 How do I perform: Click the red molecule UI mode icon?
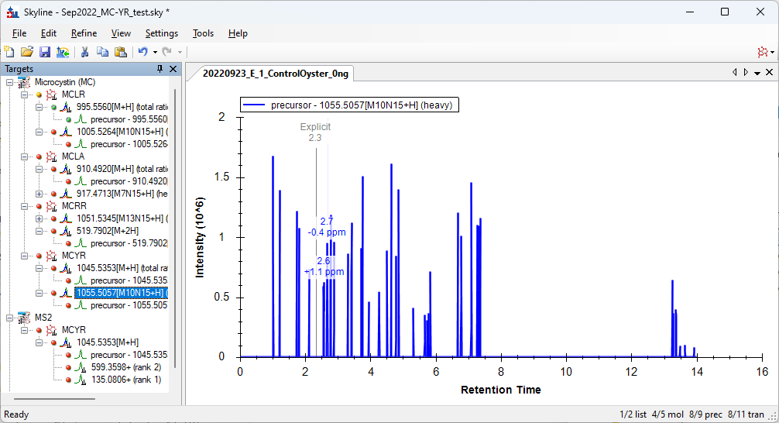pos(765,52)
